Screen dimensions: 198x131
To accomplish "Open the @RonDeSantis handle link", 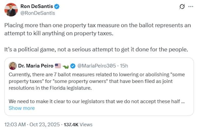I will coord(38,13).
